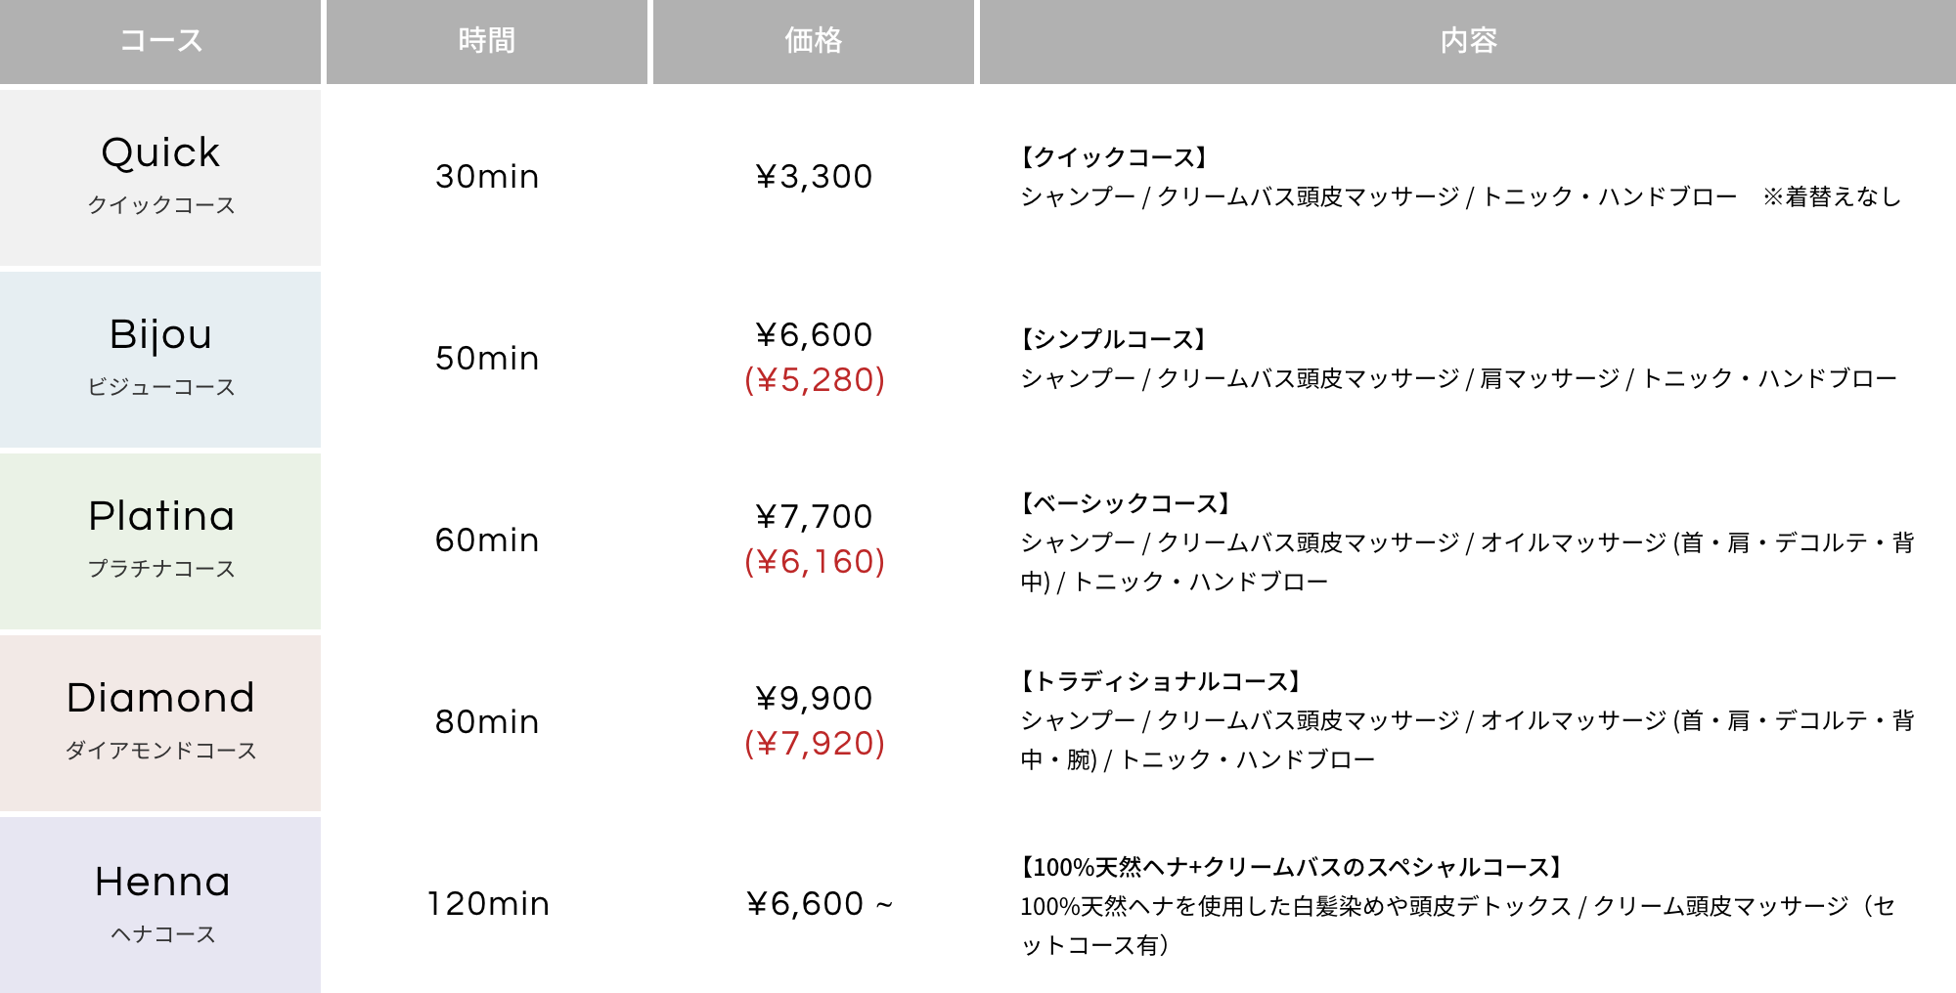
Task: Click the コース column header
Action: tap(161, 41)
